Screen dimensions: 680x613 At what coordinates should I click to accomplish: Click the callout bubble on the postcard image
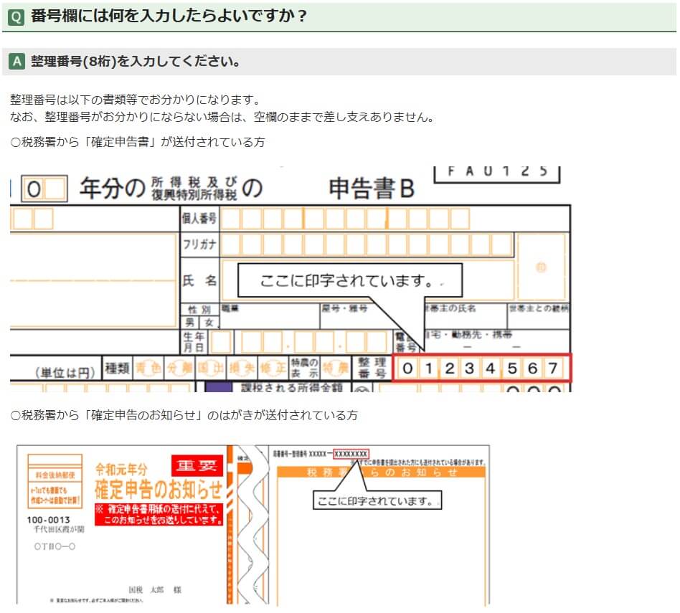(377, 500)
